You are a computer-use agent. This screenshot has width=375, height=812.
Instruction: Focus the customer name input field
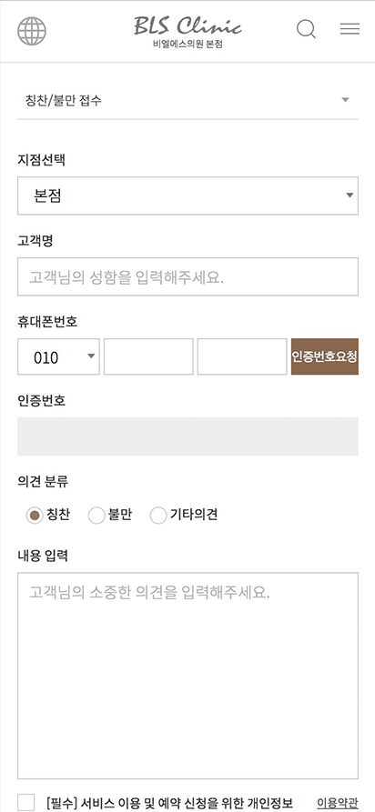click(187, 277)
